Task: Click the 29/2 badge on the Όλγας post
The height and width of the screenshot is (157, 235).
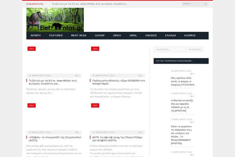Action: pyautogui.click(x=95, y=105)
